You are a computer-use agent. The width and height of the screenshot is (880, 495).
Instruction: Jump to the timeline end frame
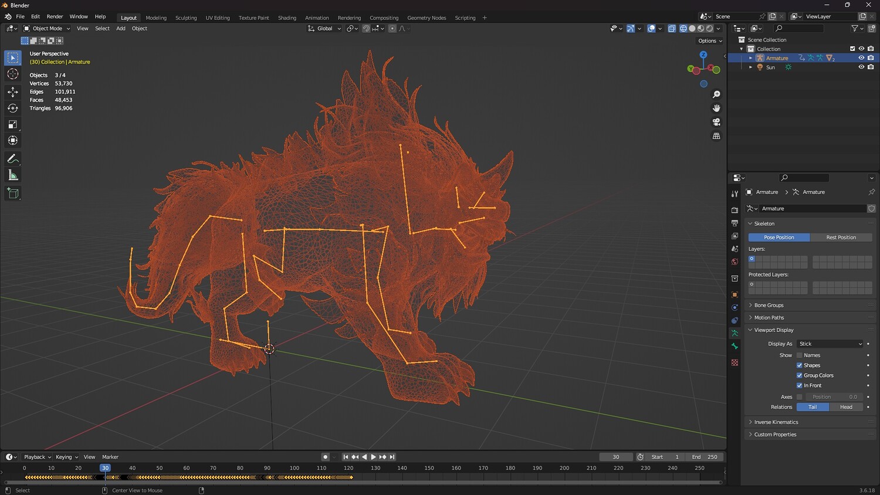pyautogui.click(x=392, y=457)
